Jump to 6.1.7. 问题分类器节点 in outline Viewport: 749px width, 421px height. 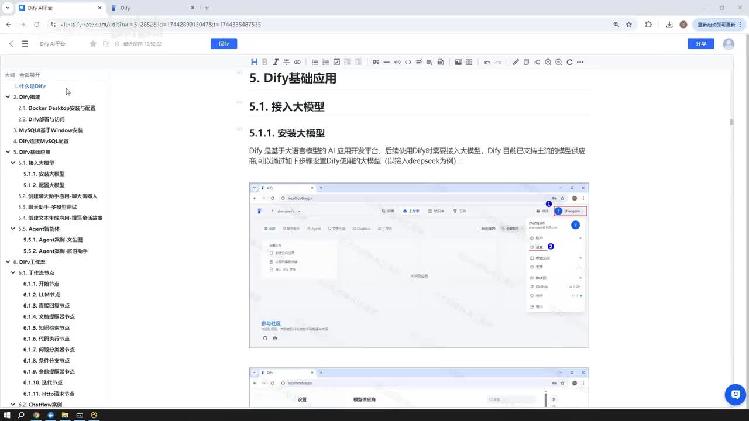pos(49,350)
